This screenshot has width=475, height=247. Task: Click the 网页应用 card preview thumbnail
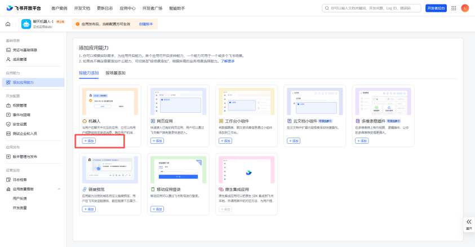click(179, 102)
